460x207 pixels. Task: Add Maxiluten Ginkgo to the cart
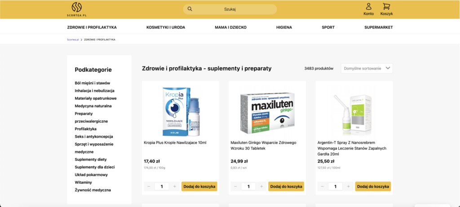point(286,186)
